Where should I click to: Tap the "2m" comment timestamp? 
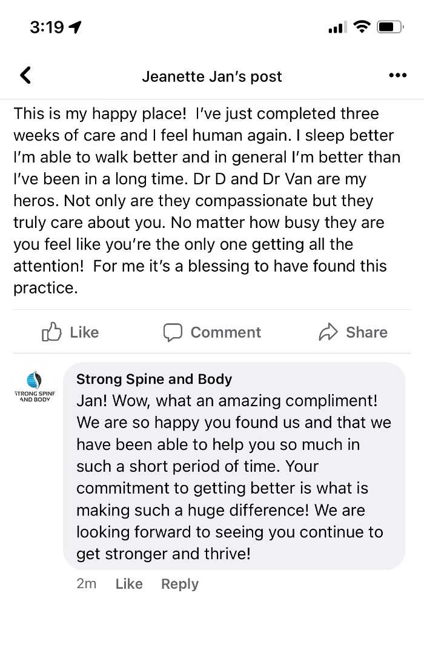point(87,584)
